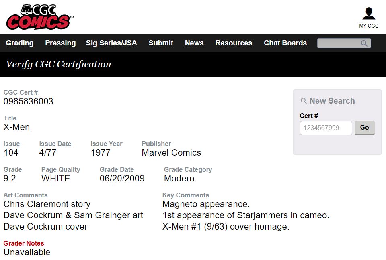Click the Key Comments label
This screenshot has width=386, height=260.
186,195
